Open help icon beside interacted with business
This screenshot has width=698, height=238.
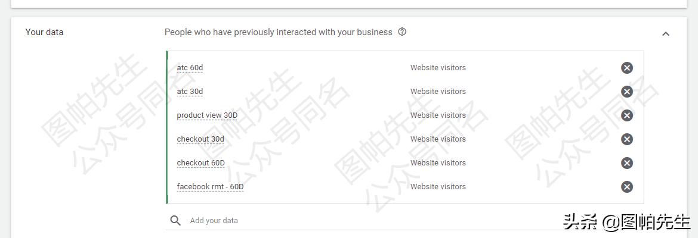pos(402,32)
